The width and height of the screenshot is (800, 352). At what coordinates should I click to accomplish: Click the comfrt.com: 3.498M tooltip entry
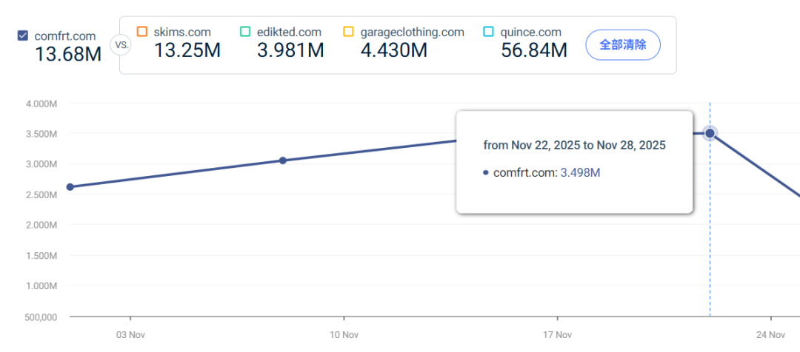541,172
